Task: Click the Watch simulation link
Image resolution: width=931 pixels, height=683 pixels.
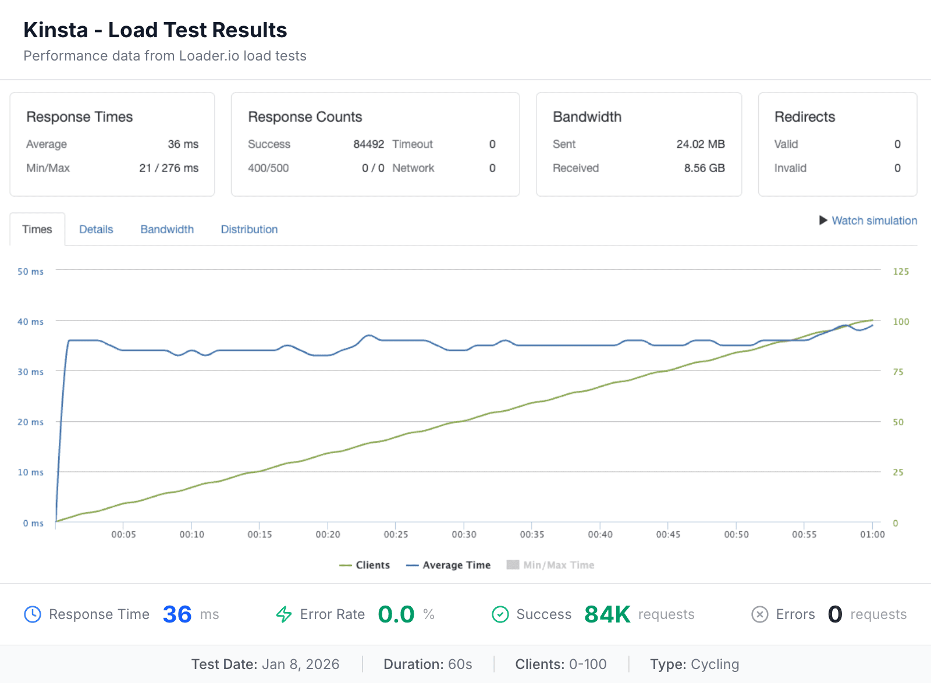Action: 875,220
